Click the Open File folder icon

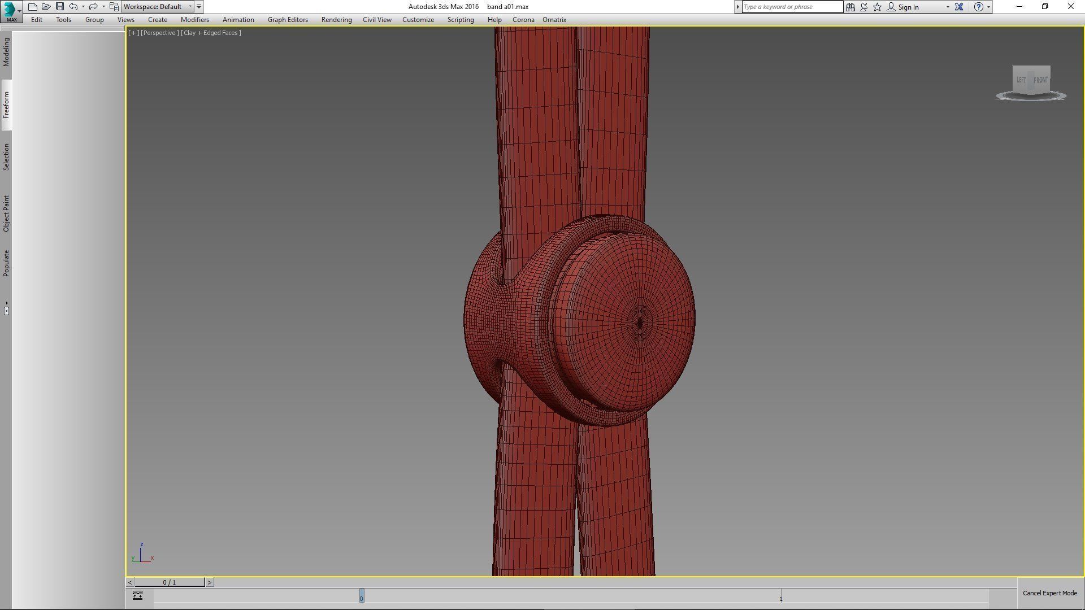(46, 7)
